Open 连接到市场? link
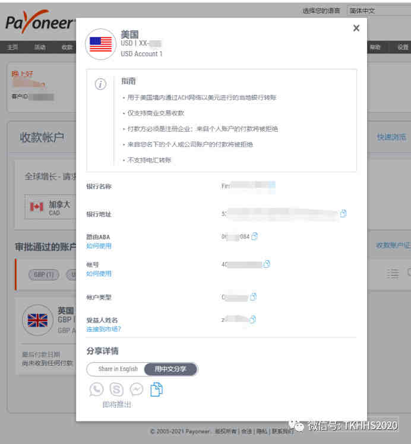This screenshot has height=444, width=411. (103, 329)
